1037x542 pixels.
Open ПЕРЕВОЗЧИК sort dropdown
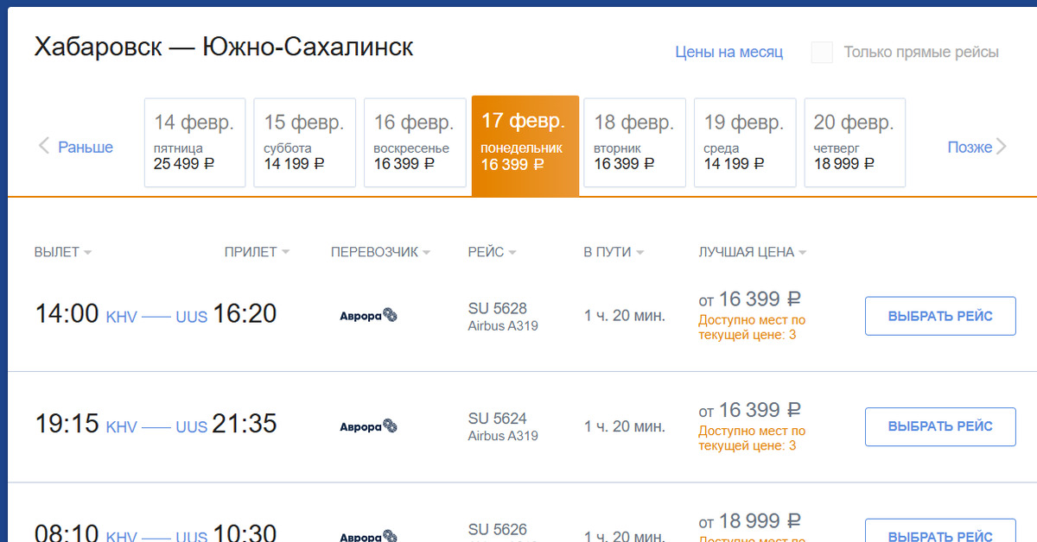pos(380,252)
